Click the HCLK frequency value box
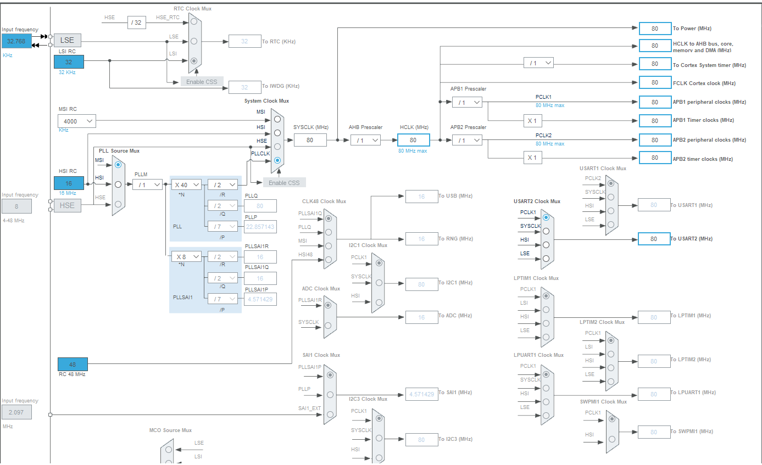Image resolution: width=762 pixels, height=465 pixels. pyautogui.click(x=413, y=140)
